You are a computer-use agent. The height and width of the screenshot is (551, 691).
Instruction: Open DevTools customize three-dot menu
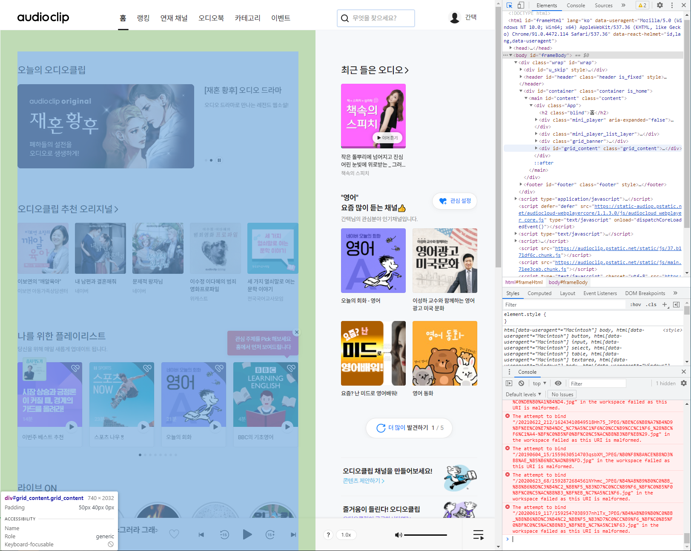click(672, 5)
